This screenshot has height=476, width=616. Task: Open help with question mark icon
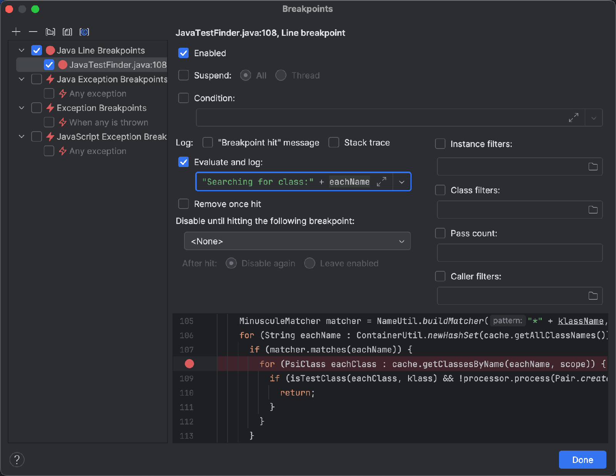pyautogui.click(x=17, y=459)
